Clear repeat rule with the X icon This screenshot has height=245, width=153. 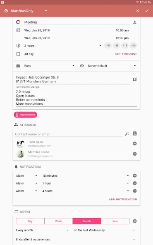coord(135,221)
